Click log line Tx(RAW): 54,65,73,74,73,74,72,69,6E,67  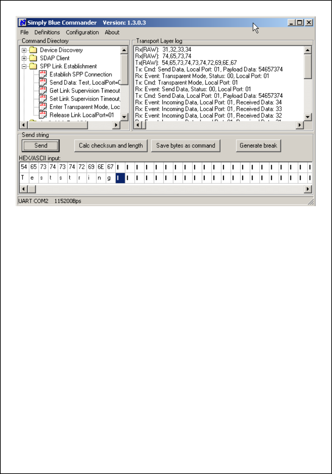pyautogui.click(x=186, y=62)
